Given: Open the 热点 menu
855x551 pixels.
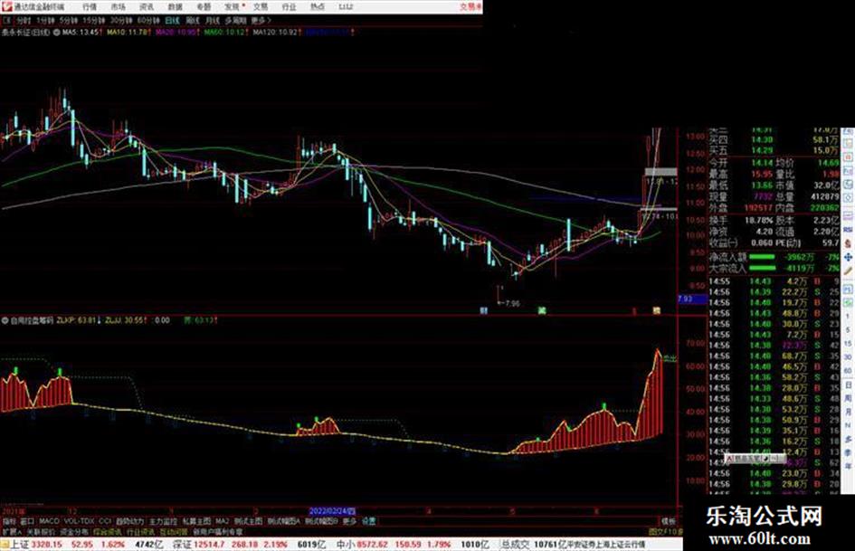Looking at the screenshot, I should point(318,7).
